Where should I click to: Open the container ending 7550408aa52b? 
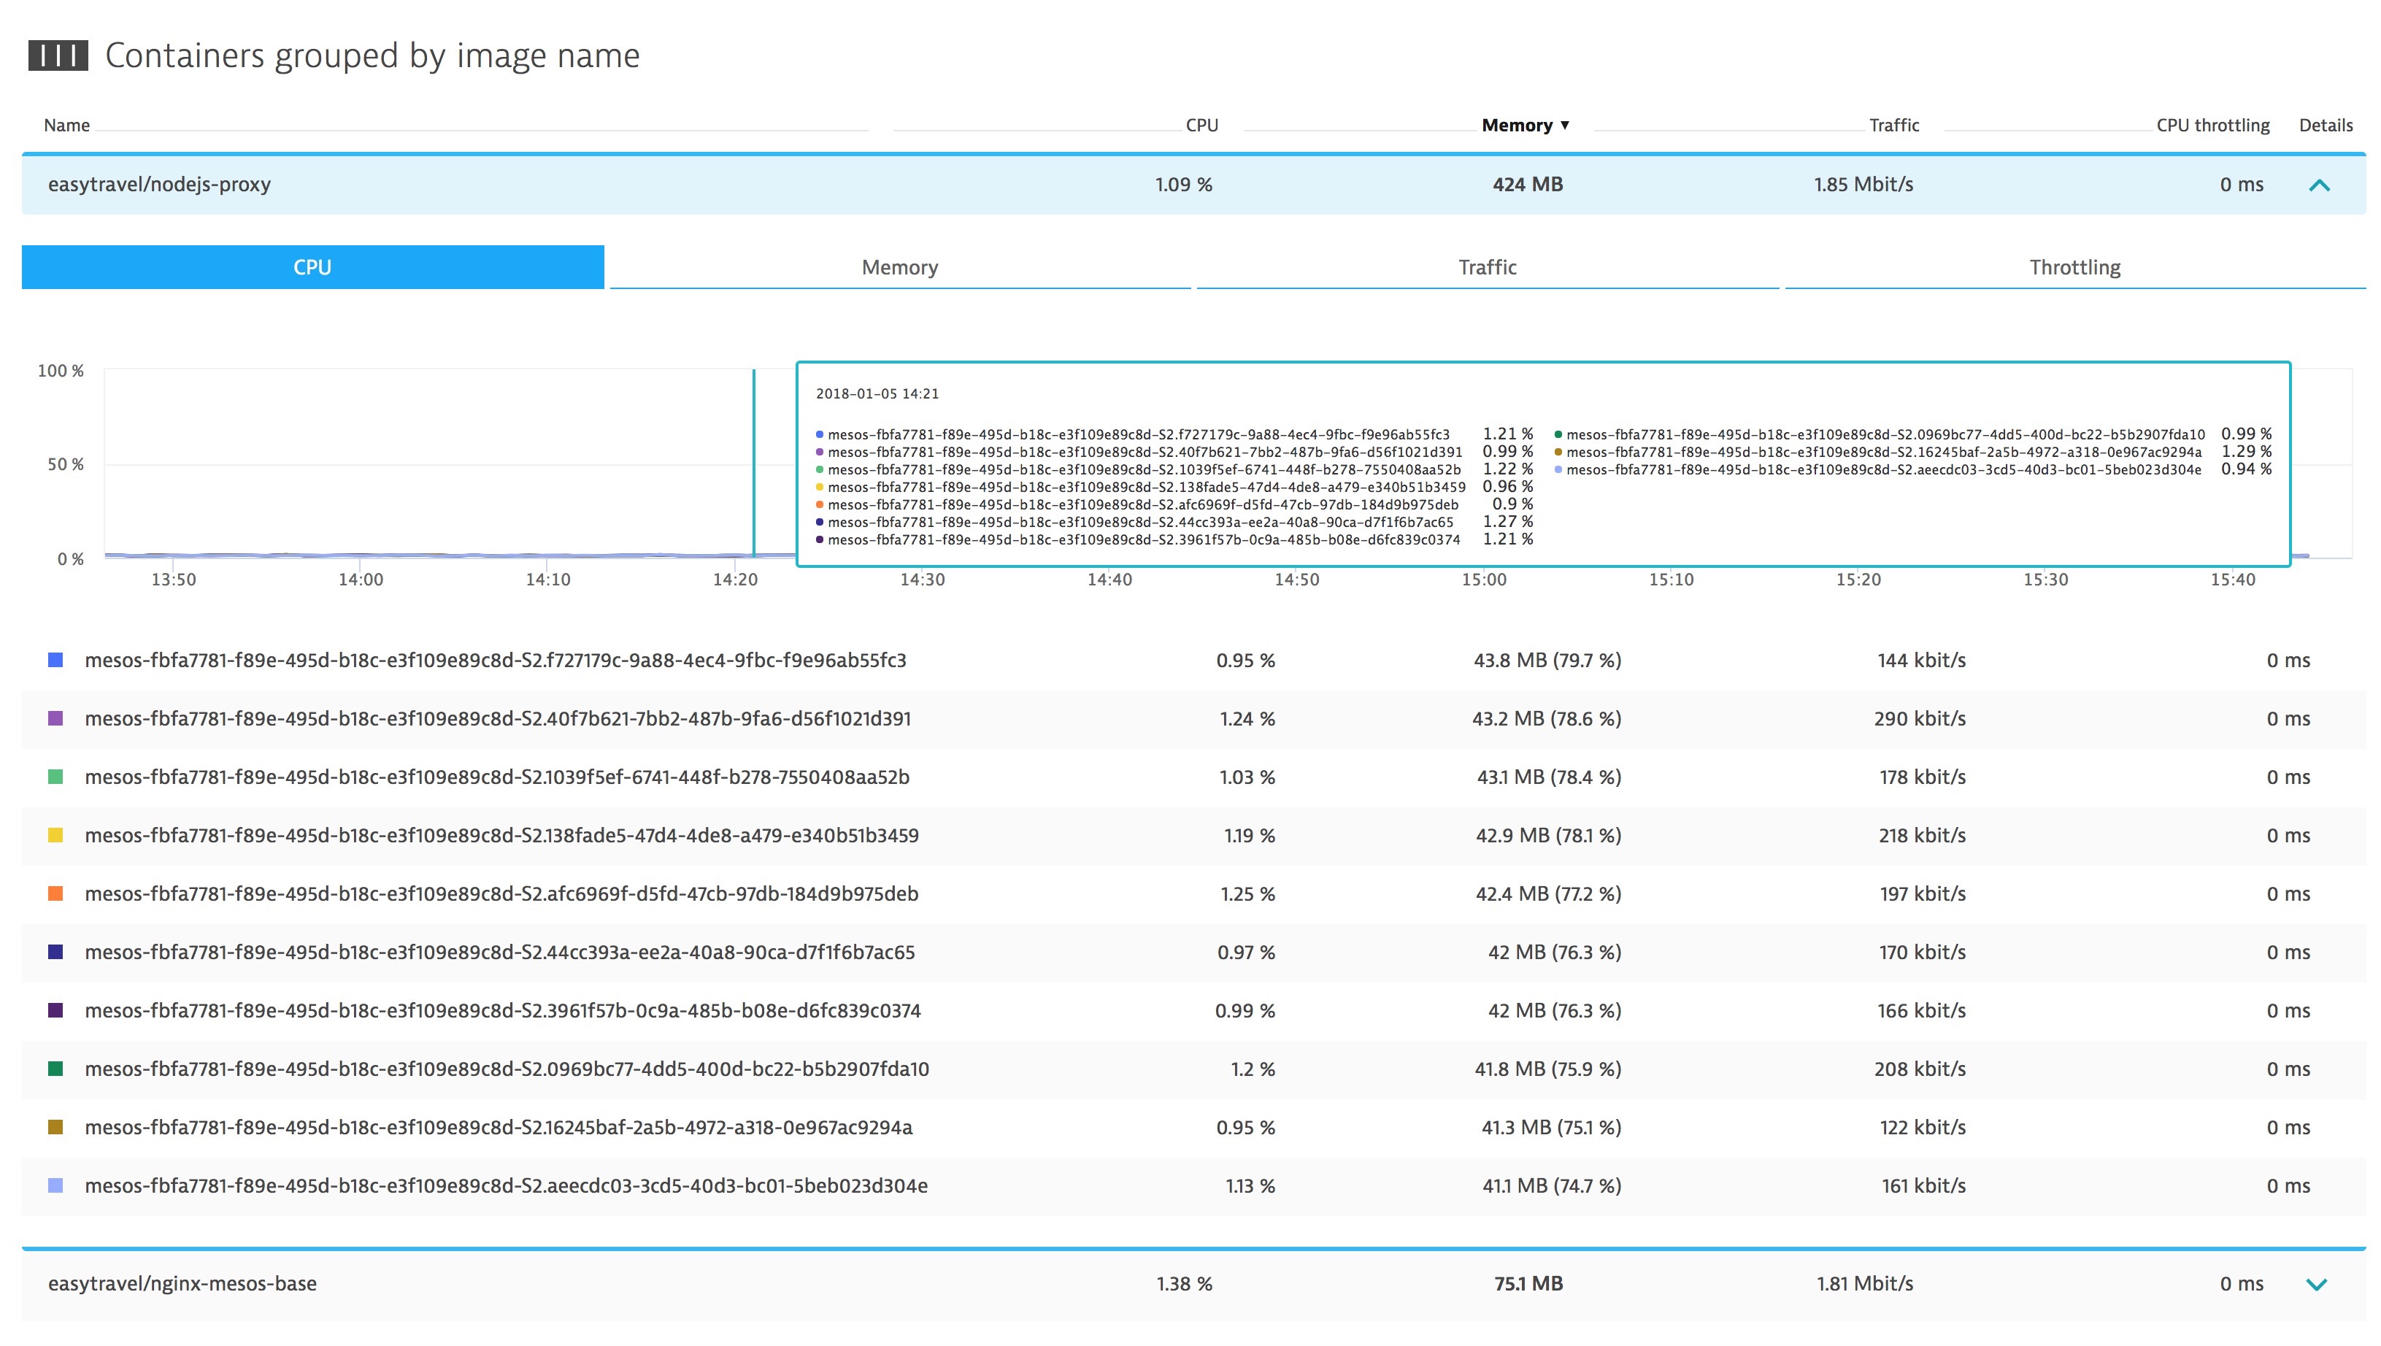497,777
